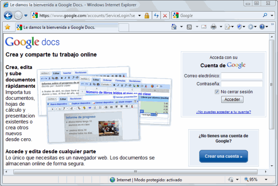Click the 'Acceder' sign-in button

[232, 99]
